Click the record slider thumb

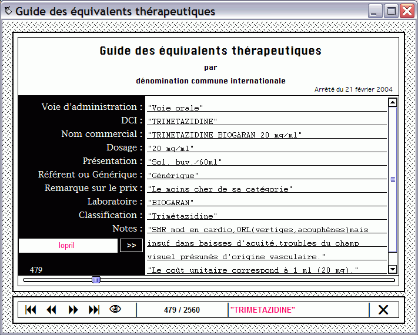(x=96, y=280)
